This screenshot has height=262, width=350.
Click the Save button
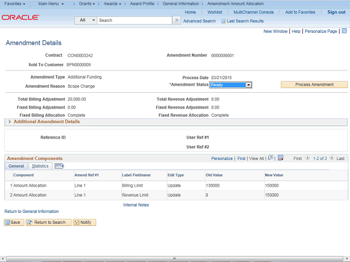[x=14, y=222]
